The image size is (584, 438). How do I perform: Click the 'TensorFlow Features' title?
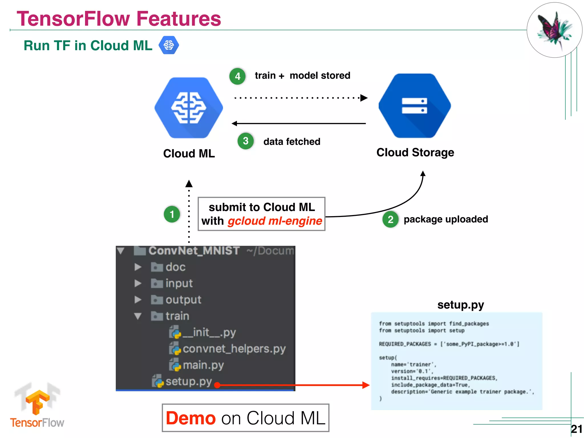[119, 19]
